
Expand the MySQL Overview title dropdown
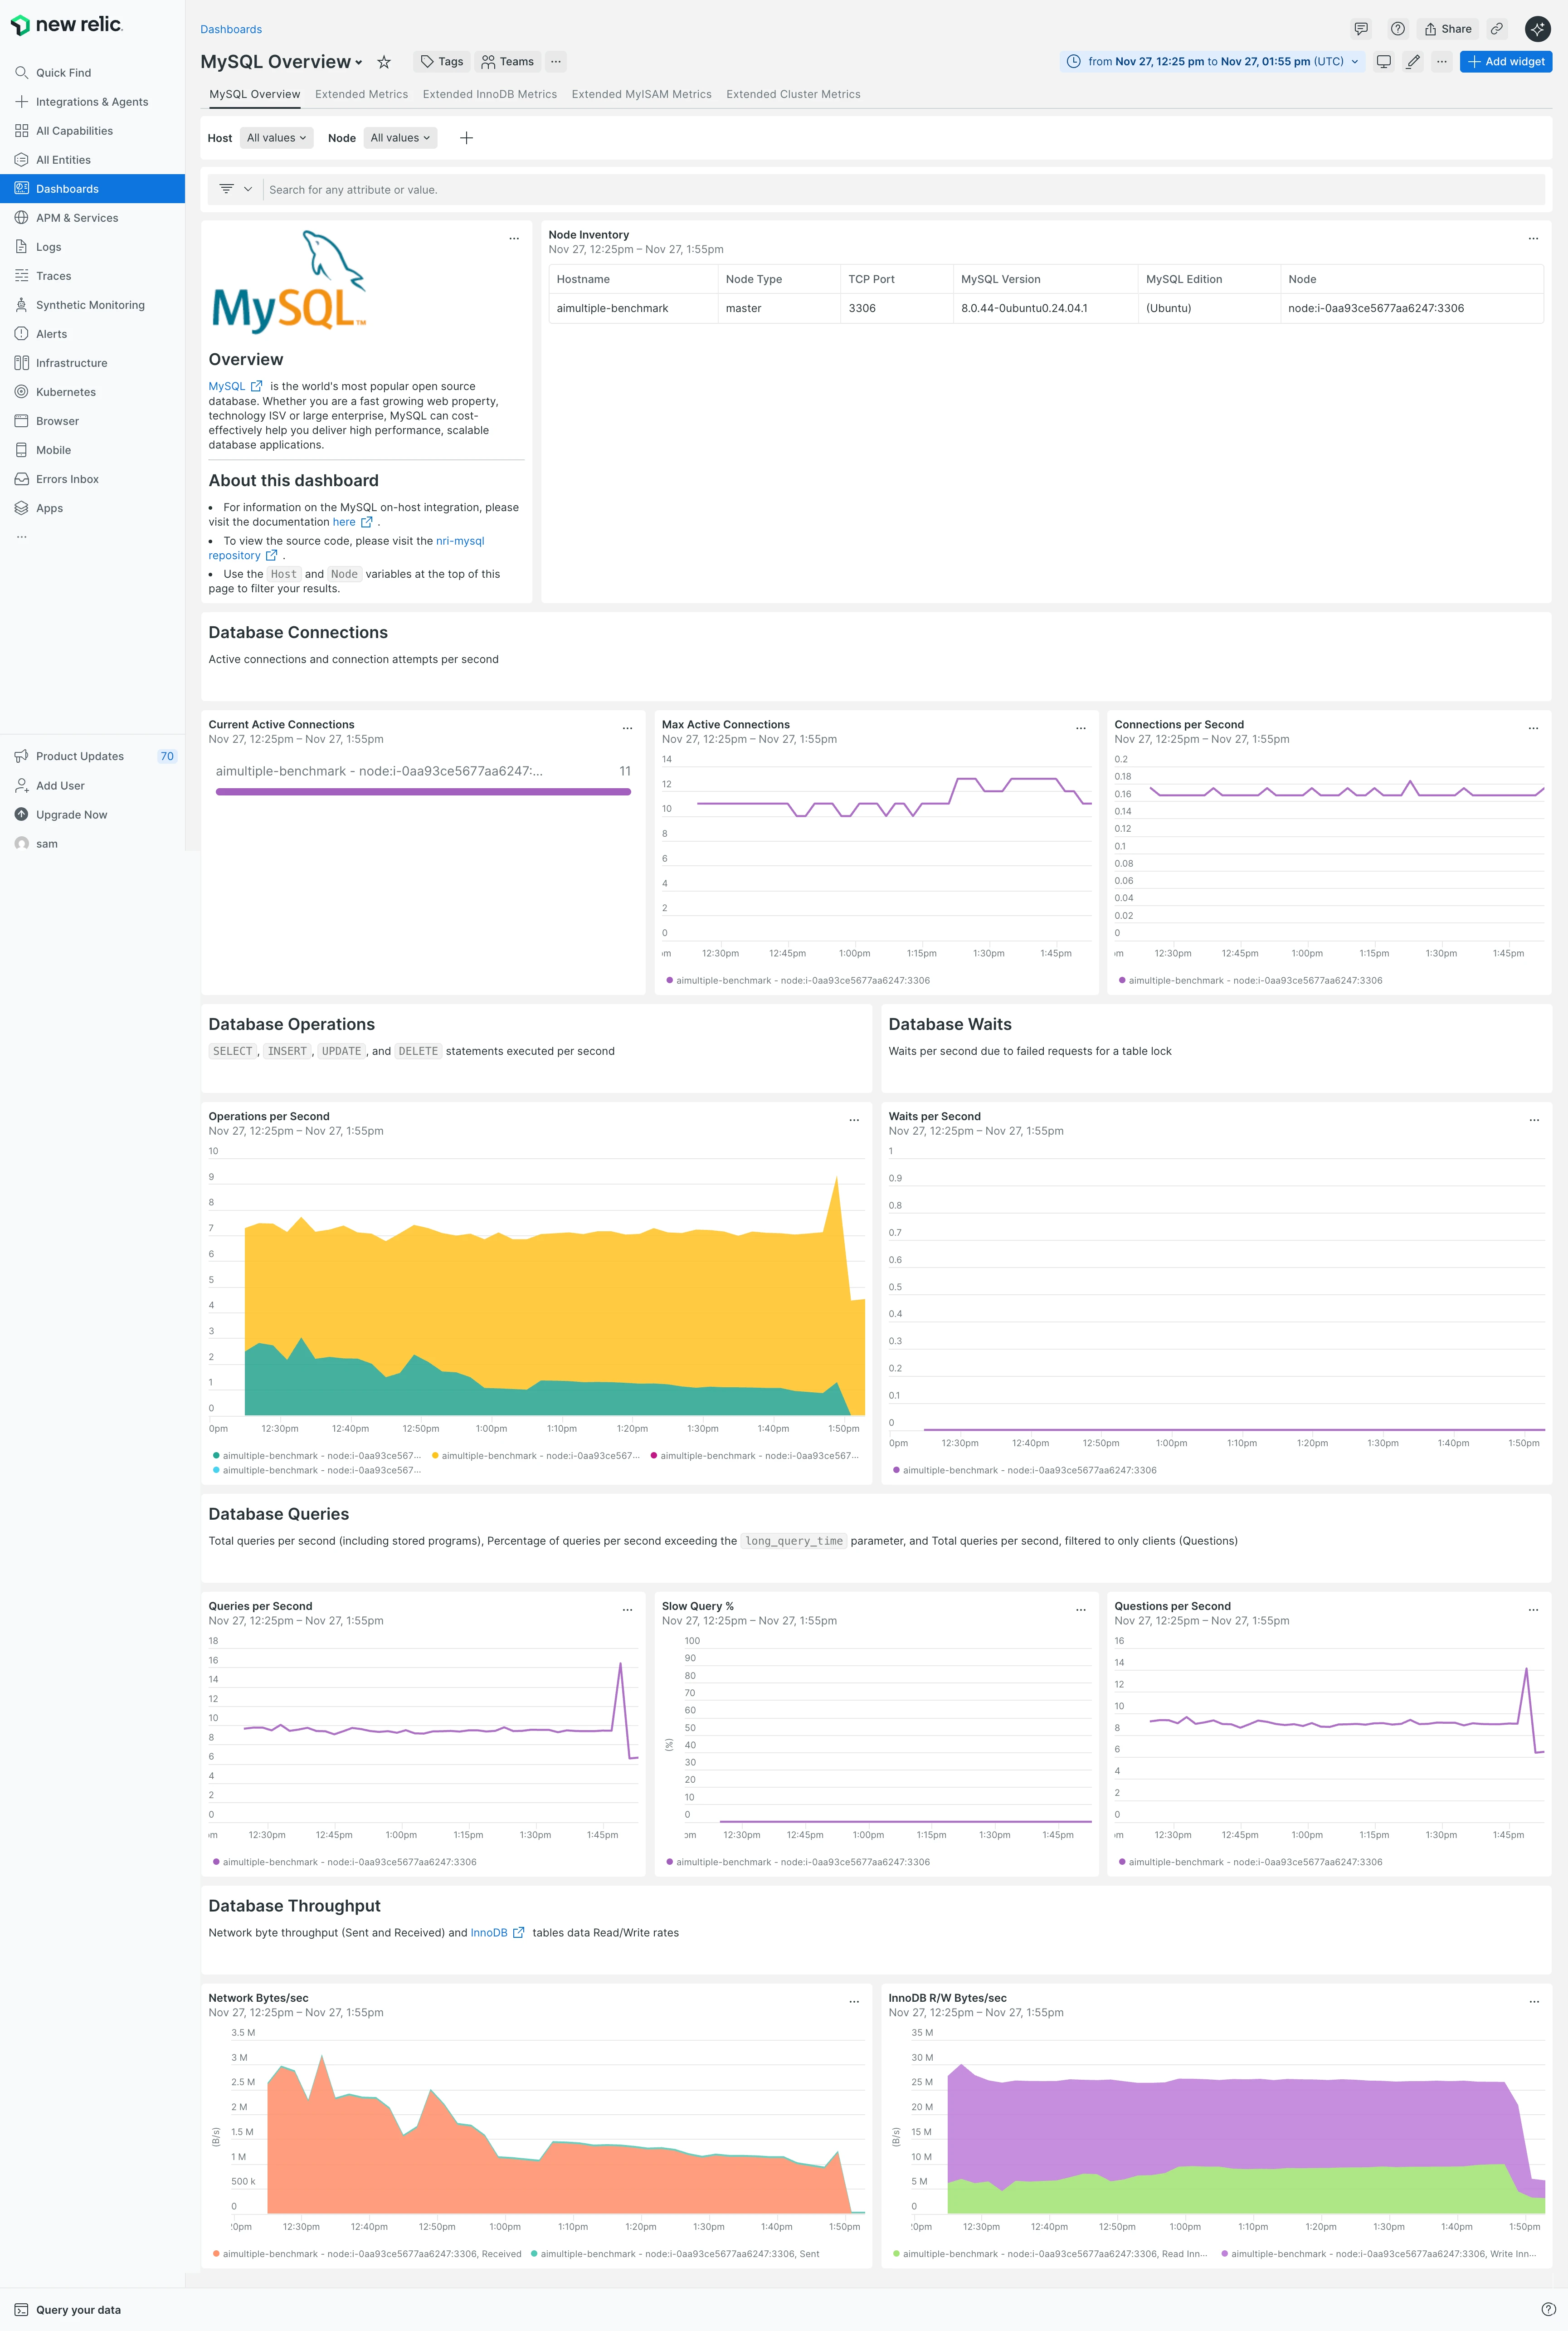click(359, 63)
